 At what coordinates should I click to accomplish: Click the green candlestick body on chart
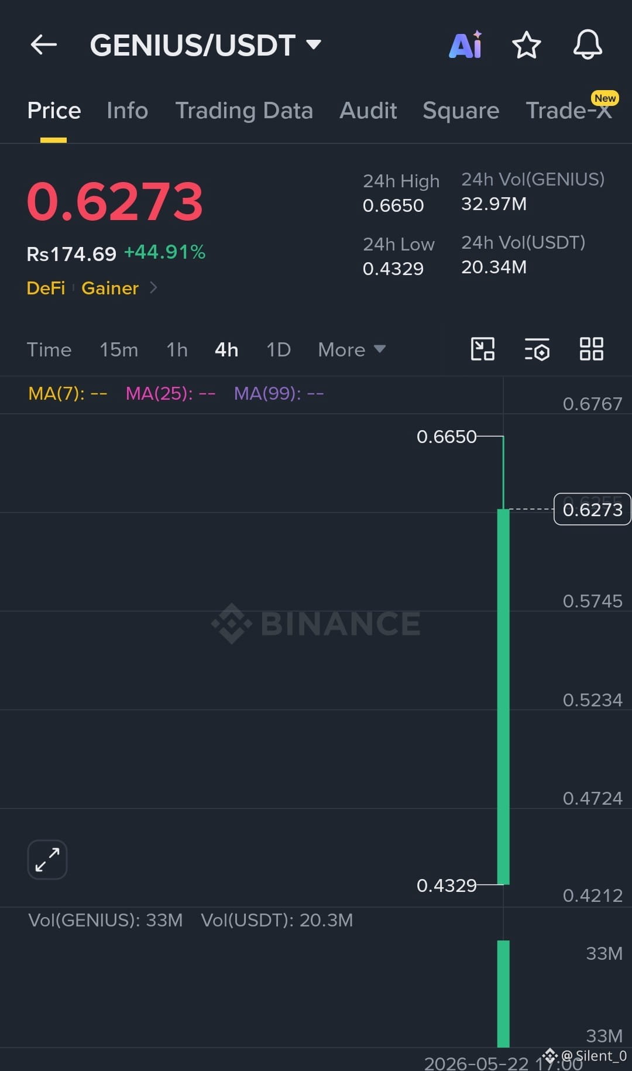(503, 696)
